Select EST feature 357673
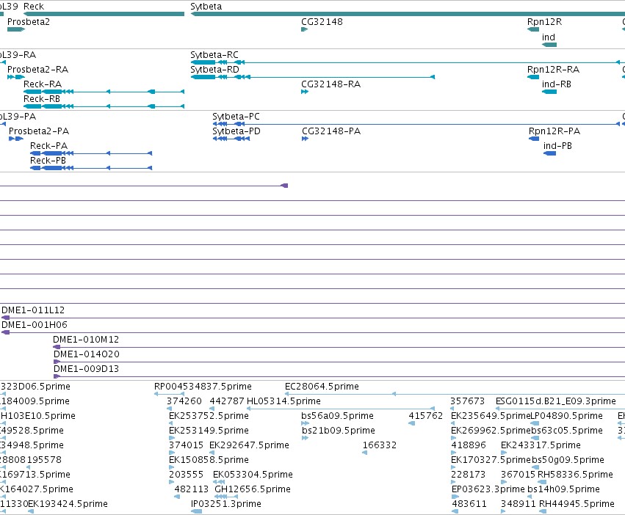 click(x=453, y=409)
